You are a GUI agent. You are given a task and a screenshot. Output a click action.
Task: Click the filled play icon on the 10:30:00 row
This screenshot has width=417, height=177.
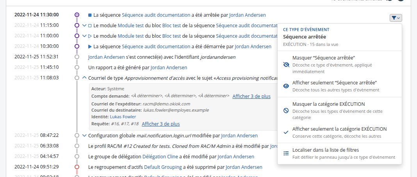[90, 47]
